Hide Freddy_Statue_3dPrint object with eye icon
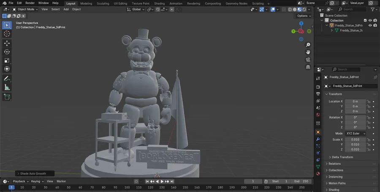Screen dimensions: 380x192 [x=370, y=25]
